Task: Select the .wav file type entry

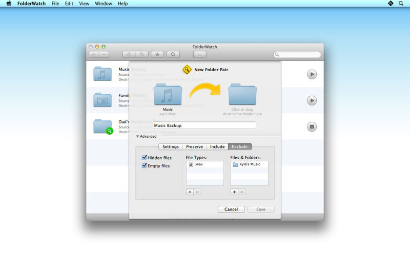Action: 204,164
